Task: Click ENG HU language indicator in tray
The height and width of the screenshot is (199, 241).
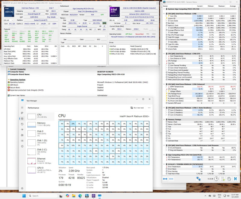Action: point(219,196)
